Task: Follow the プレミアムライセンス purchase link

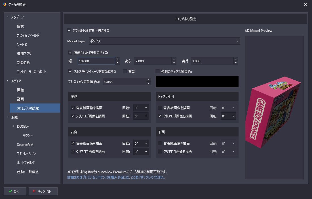Action: coord(116,177)
